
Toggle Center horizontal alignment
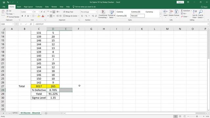tap(51, 16)
